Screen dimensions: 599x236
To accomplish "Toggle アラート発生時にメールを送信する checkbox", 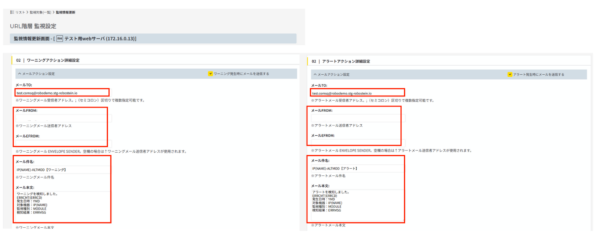I will (510, 74).
